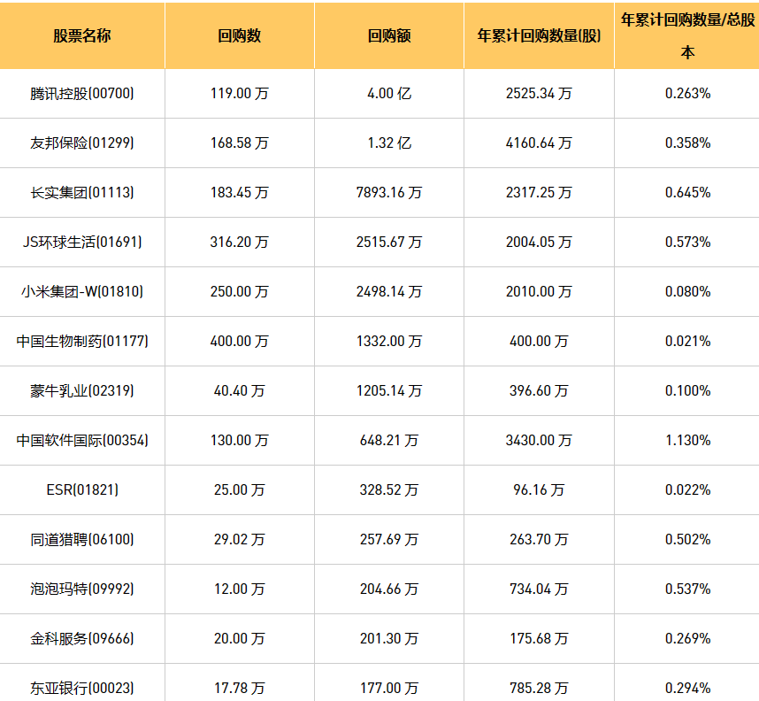Select the 同道猎聘(06100) stock name

pos(81,539)
